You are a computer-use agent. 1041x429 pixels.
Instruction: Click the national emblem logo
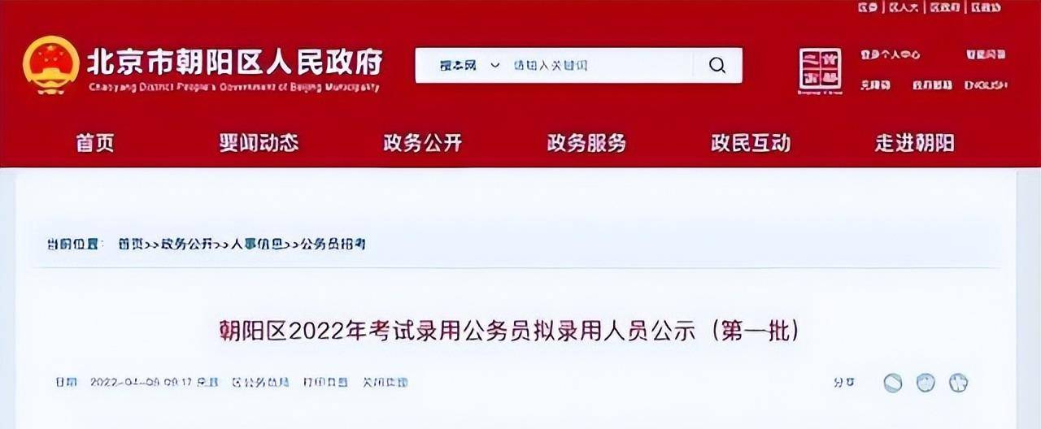[51, 65]
